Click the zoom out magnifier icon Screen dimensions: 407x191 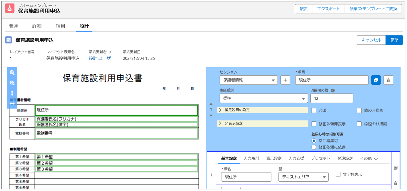coord(12,83)
